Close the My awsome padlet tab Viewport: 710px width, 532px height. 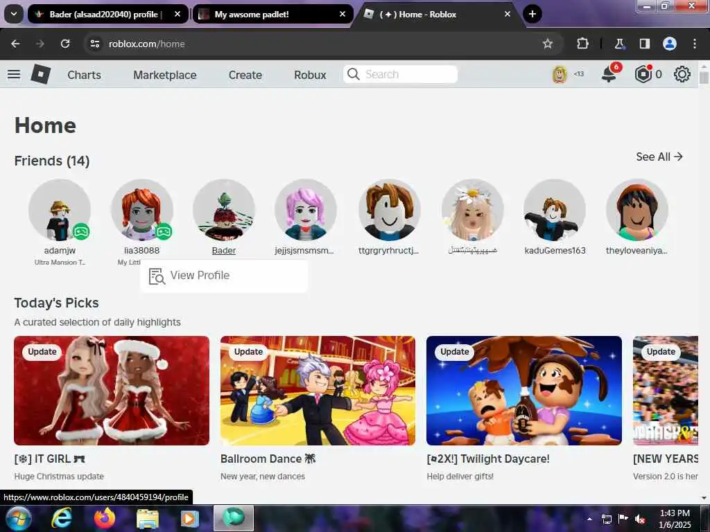(343, 14)
